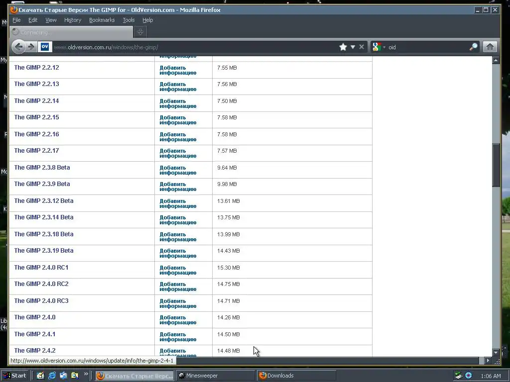Click the vertical scrollbar up arrow
This screenshot has height=382, width=510.
point(496,60)
